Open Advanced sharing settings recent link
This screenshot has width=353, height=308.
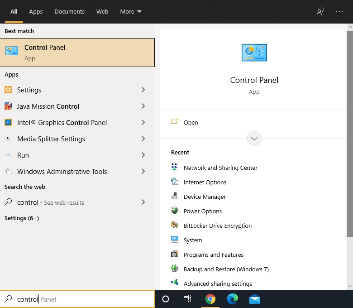pyautogui.click(x=218, y=284)
